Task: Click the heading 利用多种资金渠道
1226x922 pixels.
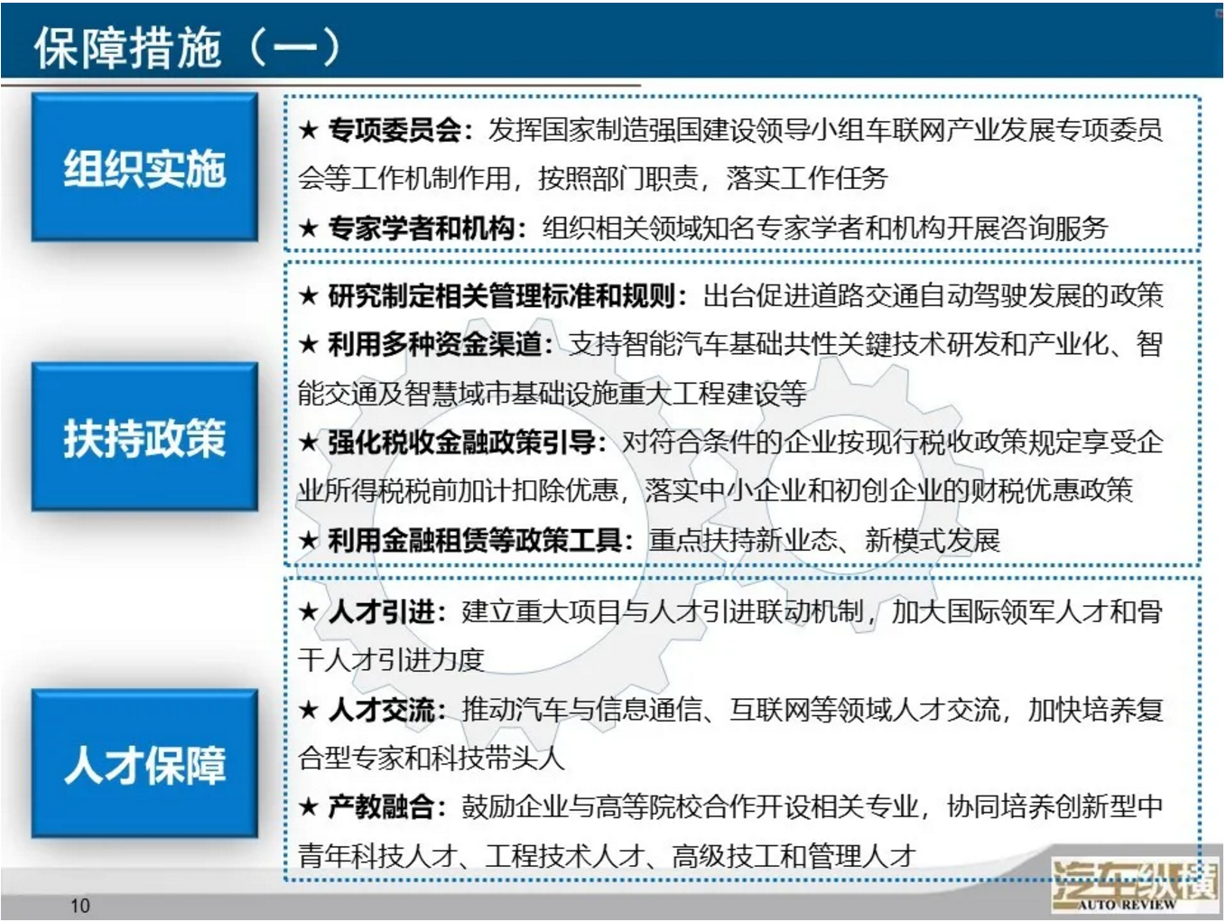Action: click(x=434, y=344)
